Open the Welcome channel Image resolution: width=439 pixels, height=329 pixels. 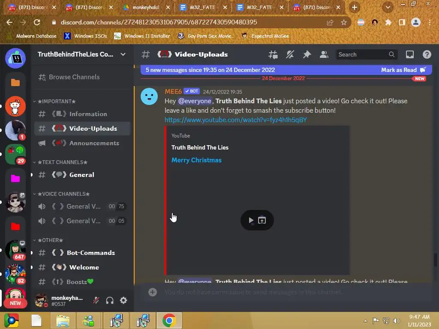82,267
